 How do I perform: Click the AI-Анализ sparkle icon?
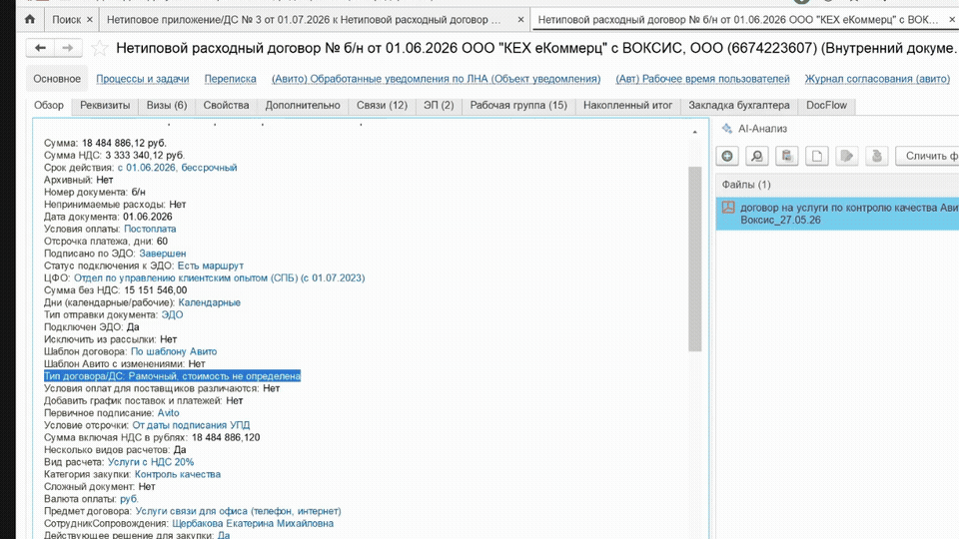[726, 129]
